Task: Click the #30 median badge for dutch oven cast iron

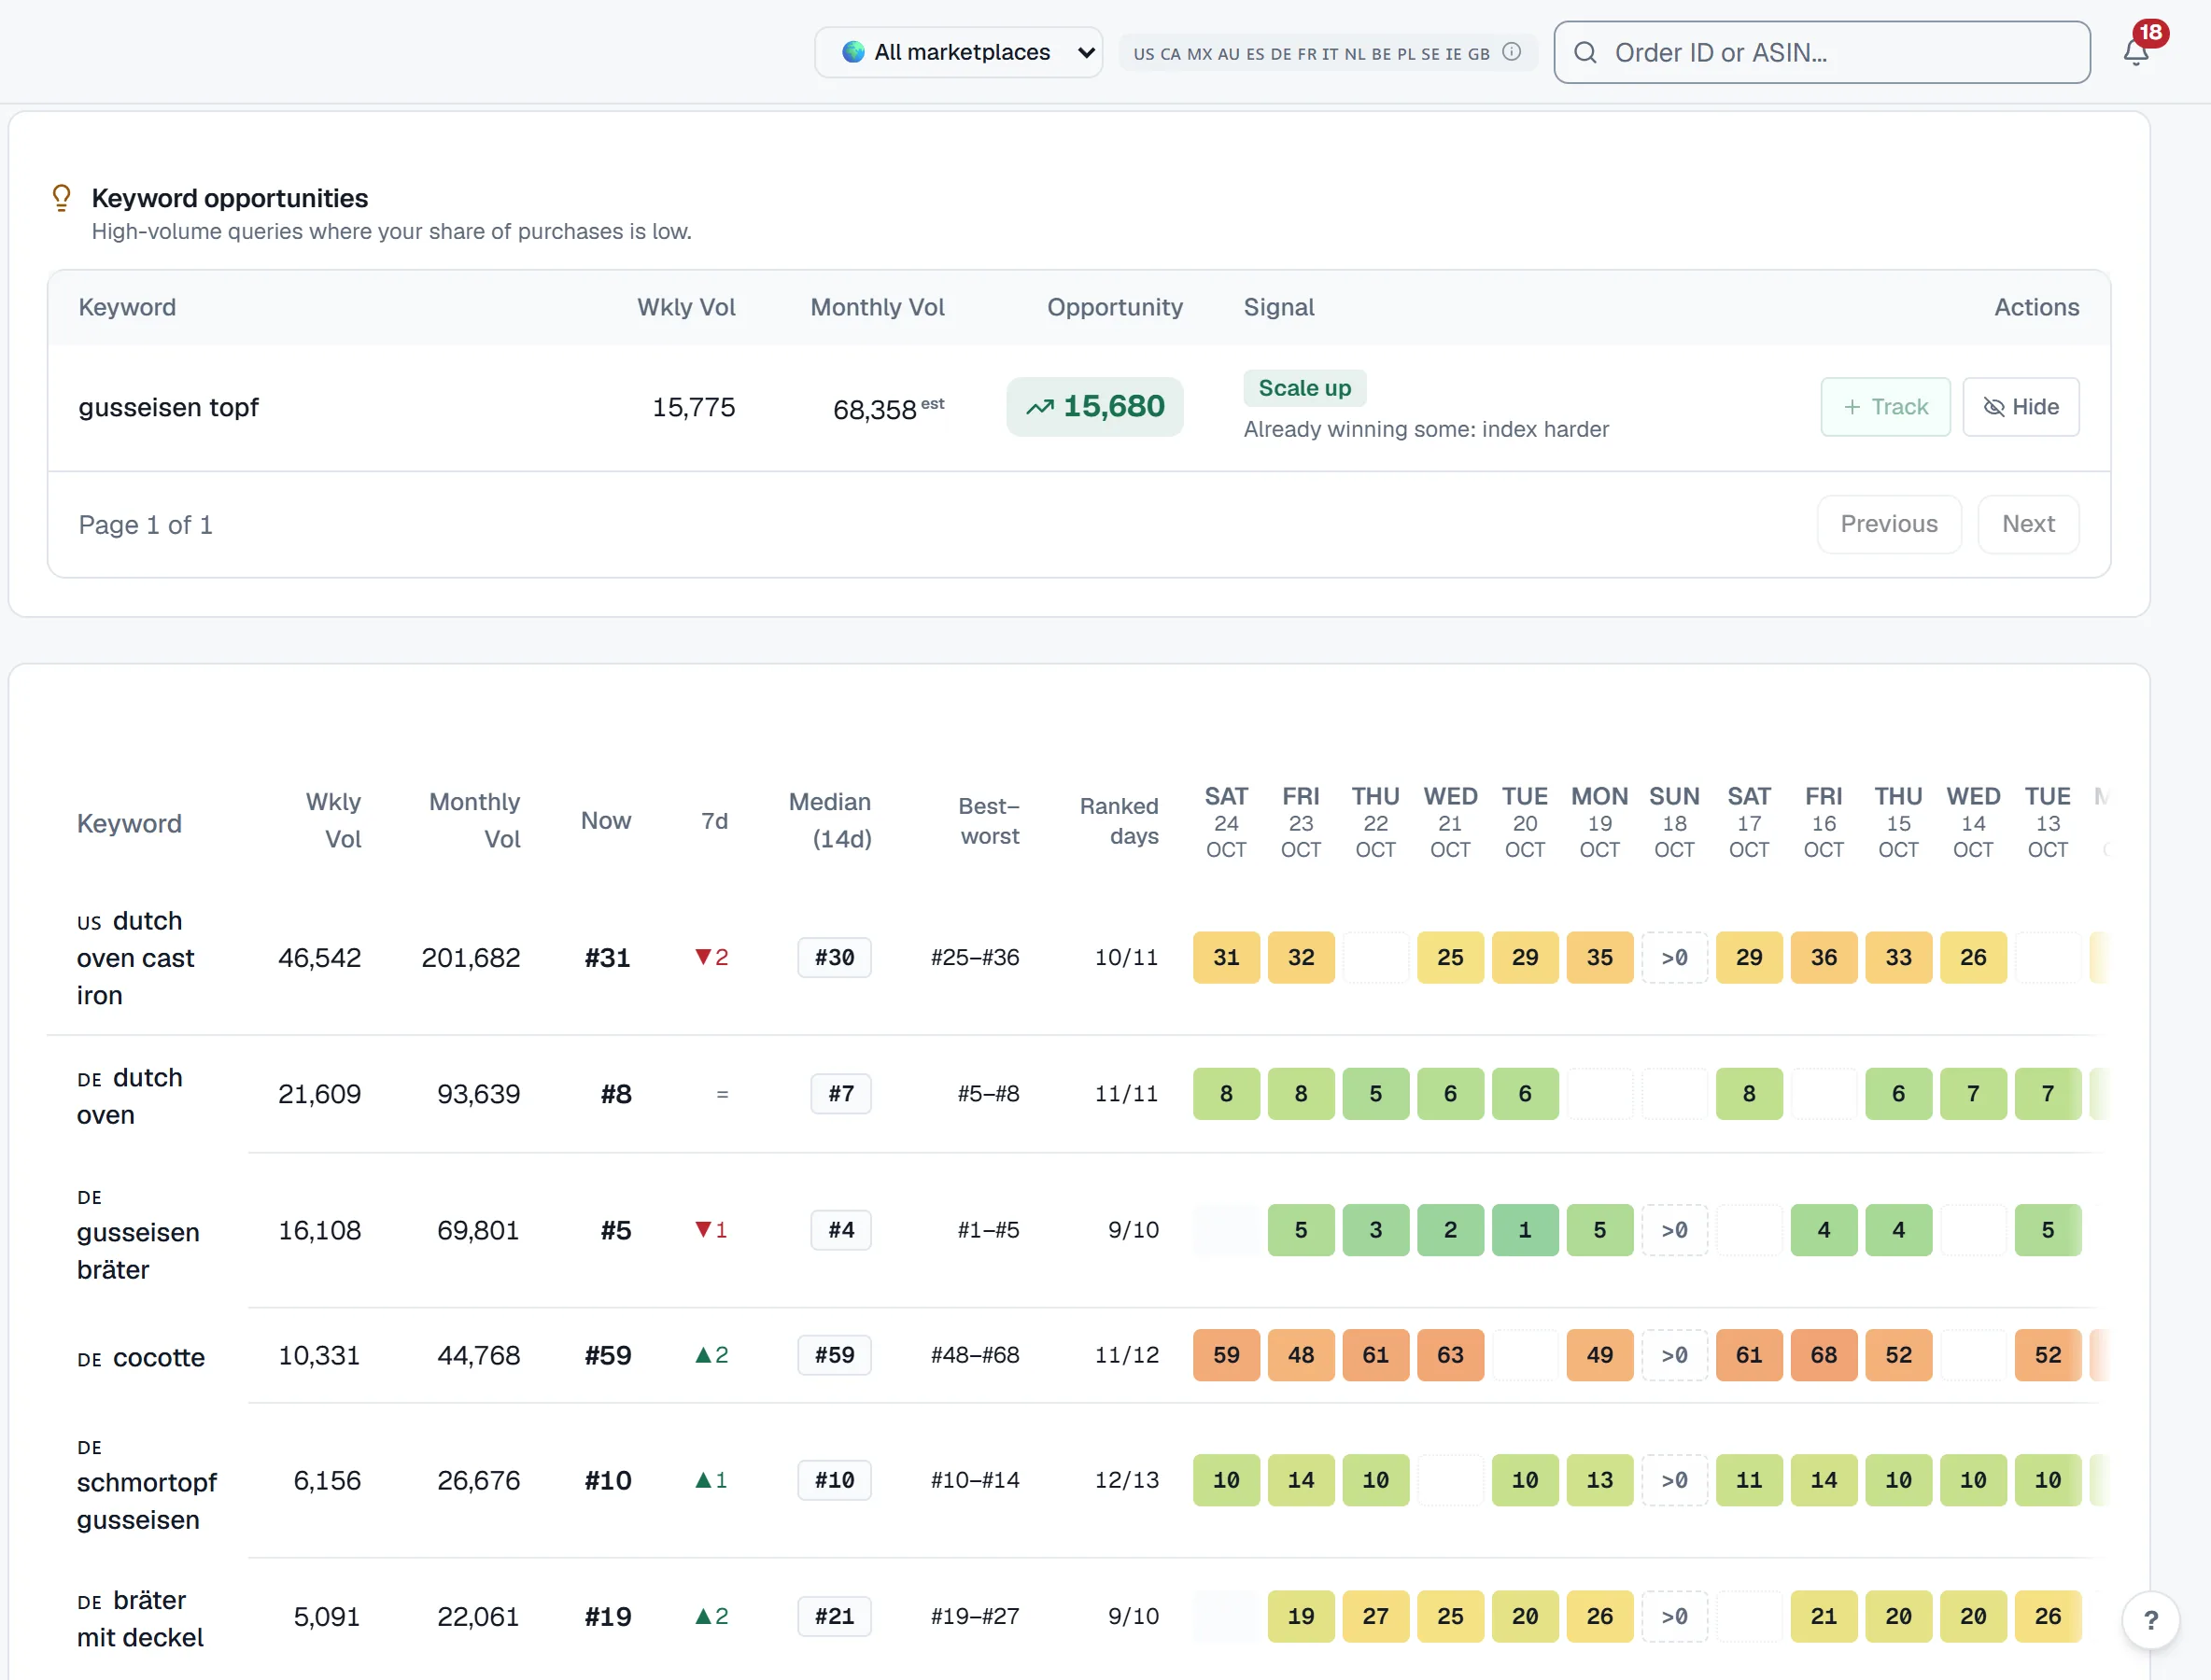Action: [835, 958]
